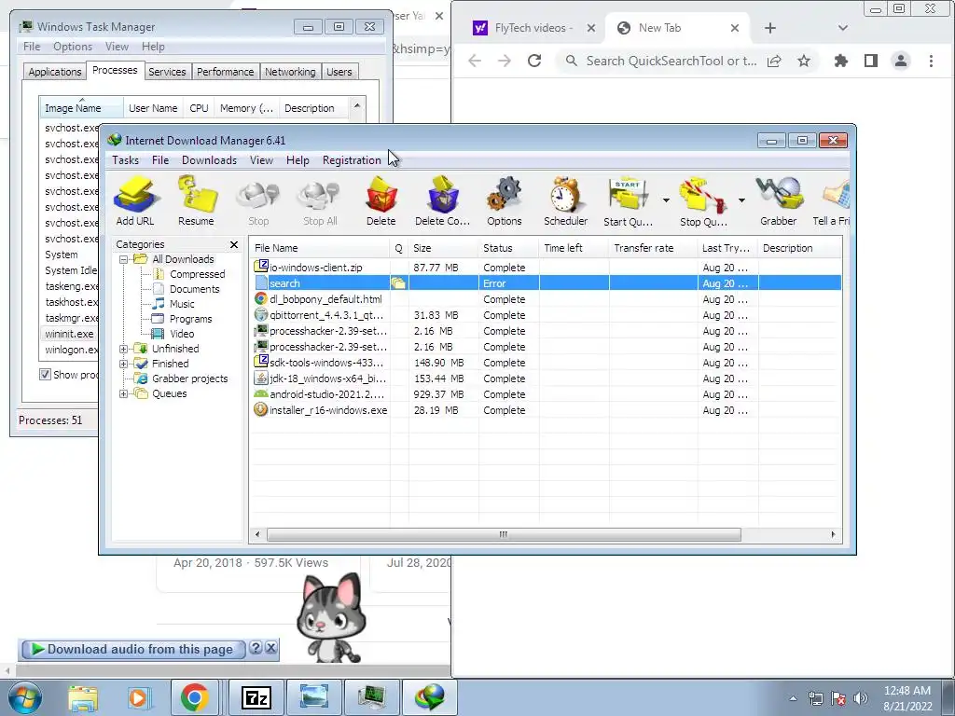Open a new Chrome tab
Image resolution: width=955 pixels, height=716 pixels.
[x=769, y=28]
